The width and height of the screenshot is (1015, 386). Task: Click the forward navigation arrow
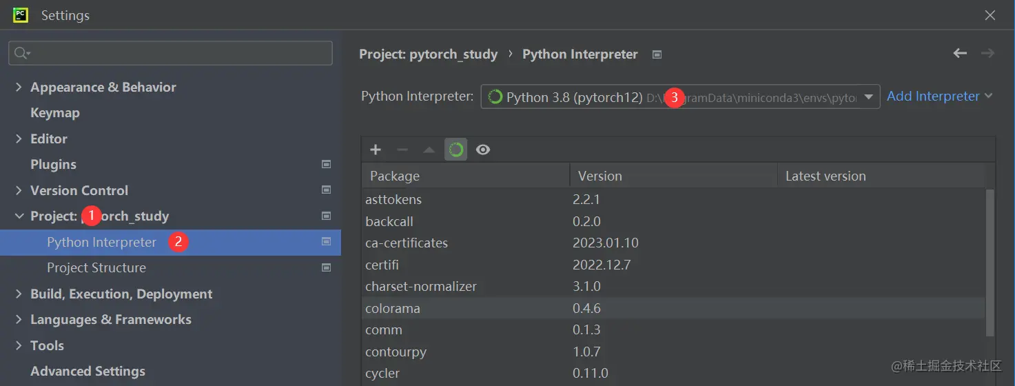pyautogui.click(x=987, y=54)
